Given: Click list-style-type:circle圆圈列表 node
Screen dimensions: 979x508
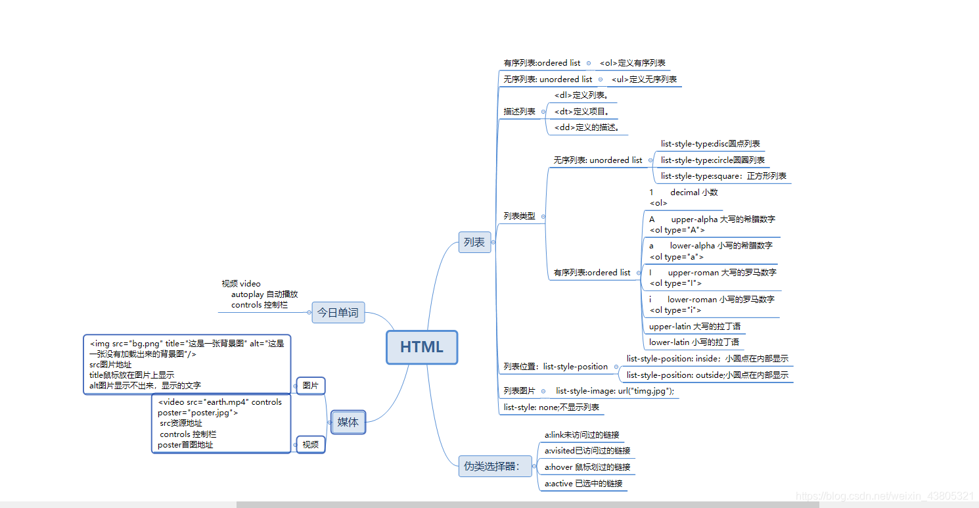Looking at the screenshot, I should click(x=713, y=160).
